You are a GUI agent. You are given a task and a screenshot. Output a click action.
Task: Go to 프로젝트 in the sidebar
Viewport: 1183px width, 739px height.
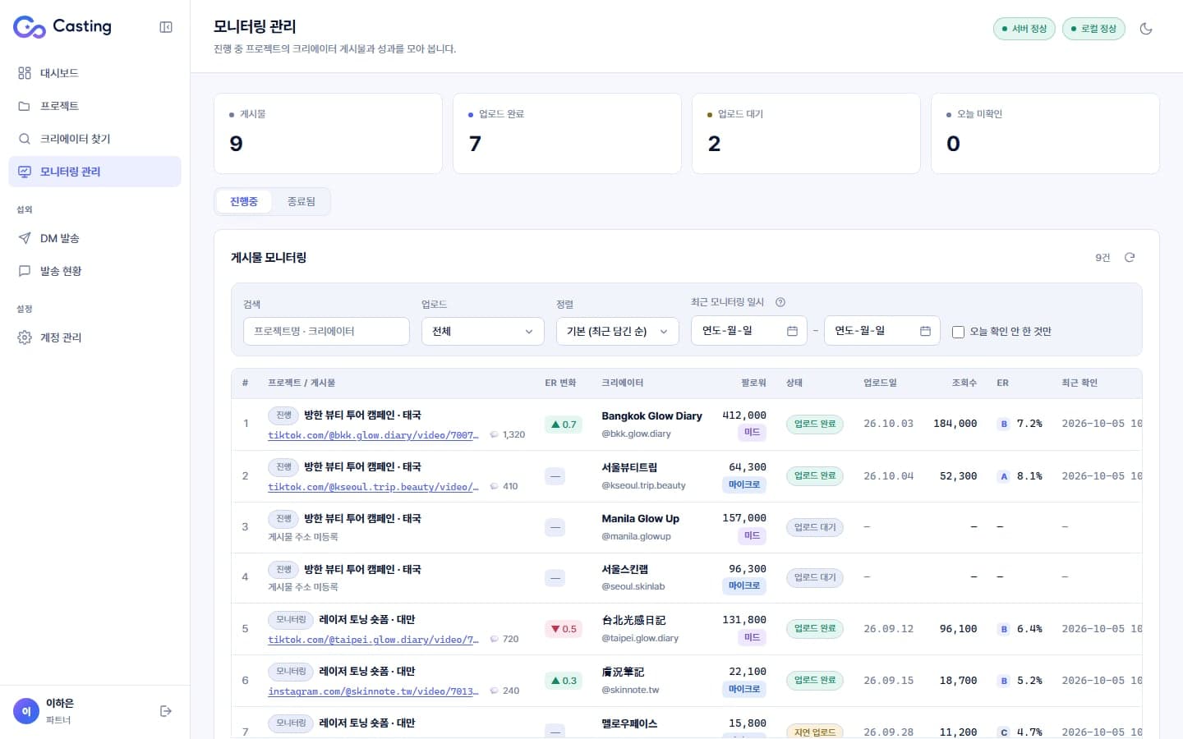(94, 106)
